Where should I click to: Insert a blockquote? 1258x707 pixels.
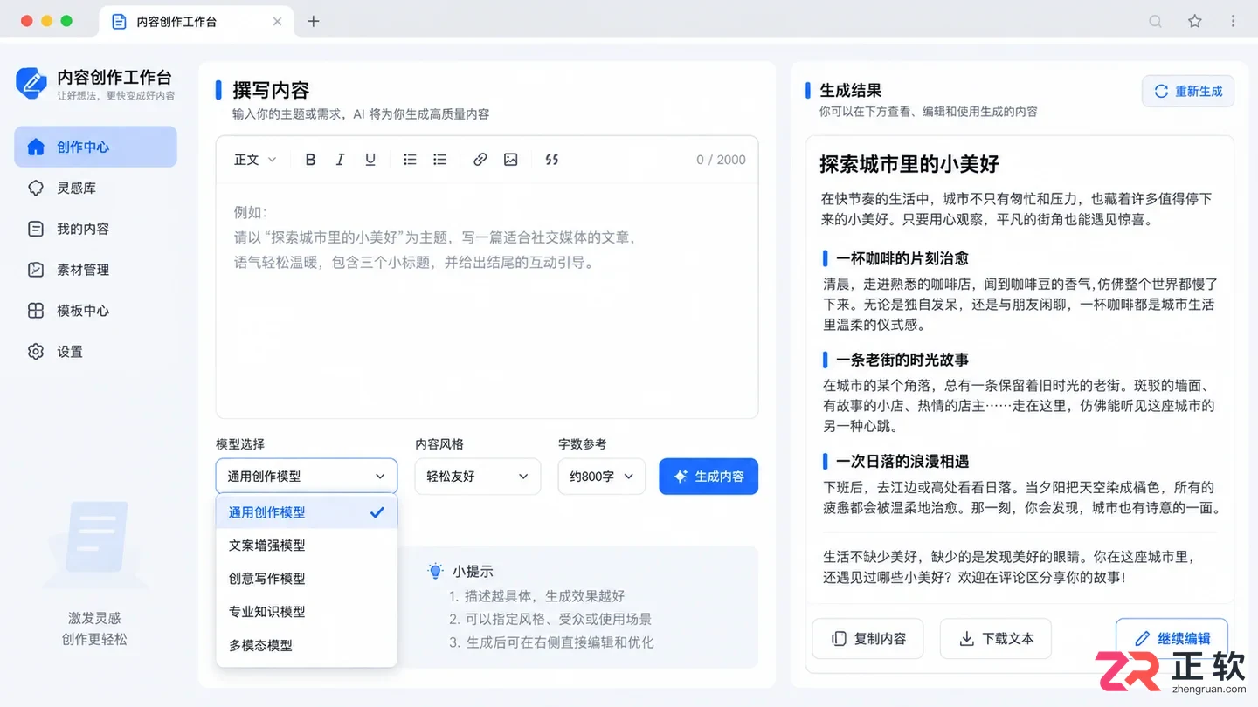[x=551, y=160]
